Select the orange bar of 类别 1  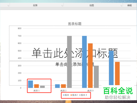36,86
